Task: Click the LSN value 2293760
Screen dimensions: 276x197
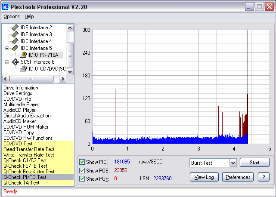Action: [162, 179]
